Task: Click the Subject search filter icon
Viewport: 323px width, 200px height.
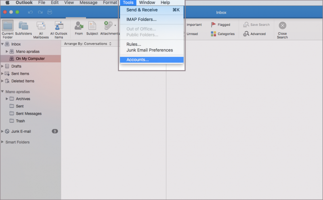Action: (92, 26)
